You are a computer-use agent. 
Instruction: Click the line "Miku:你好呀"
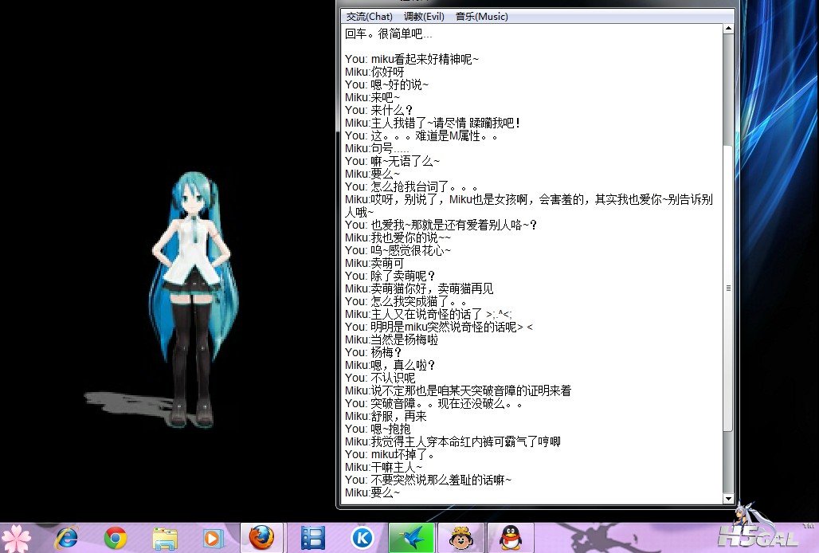pos(374,72)
